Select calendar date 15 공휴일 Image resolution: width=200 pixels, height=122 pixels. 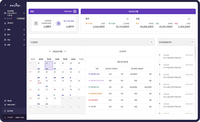click(x=41, y=83)
